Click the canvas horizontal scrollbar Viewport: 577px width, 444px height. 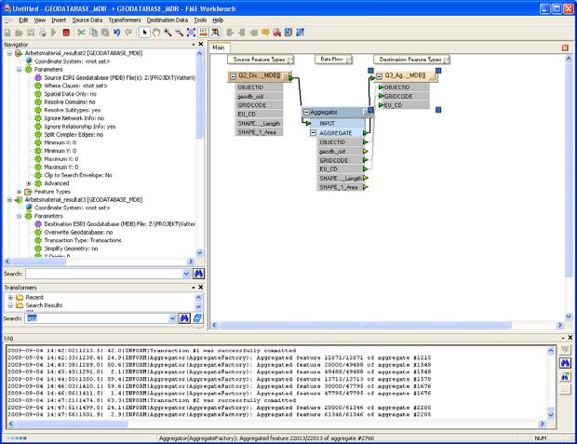pyautogui.click(x=366, y=325)
